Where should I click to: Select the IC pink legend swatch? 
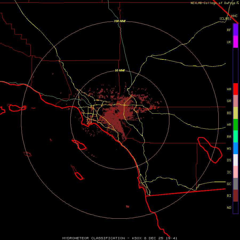click(x=235, y=172)
